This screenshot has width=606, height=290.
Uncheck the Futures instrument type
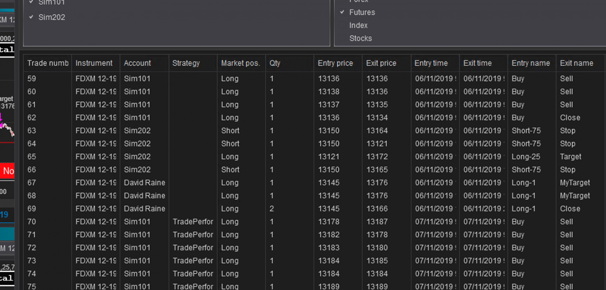342,12
